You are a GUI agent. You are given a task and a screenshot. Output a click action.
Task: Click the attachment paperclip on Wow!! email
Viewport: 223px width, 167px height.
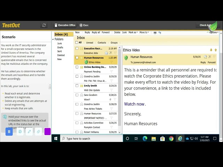click(x=110, y=100)
